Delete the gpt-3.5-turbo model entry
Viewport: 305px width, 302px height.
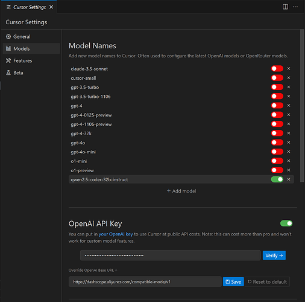pyautogui.click(x=289, y=87)
